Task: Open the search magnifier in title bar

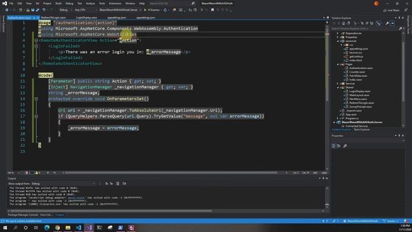Action: [x=193, y=3]
